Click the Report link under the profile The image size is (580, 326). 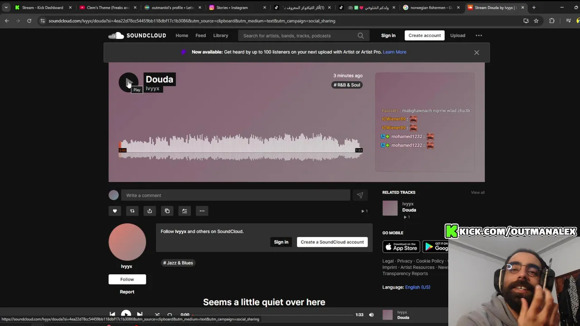click(127, 292)
